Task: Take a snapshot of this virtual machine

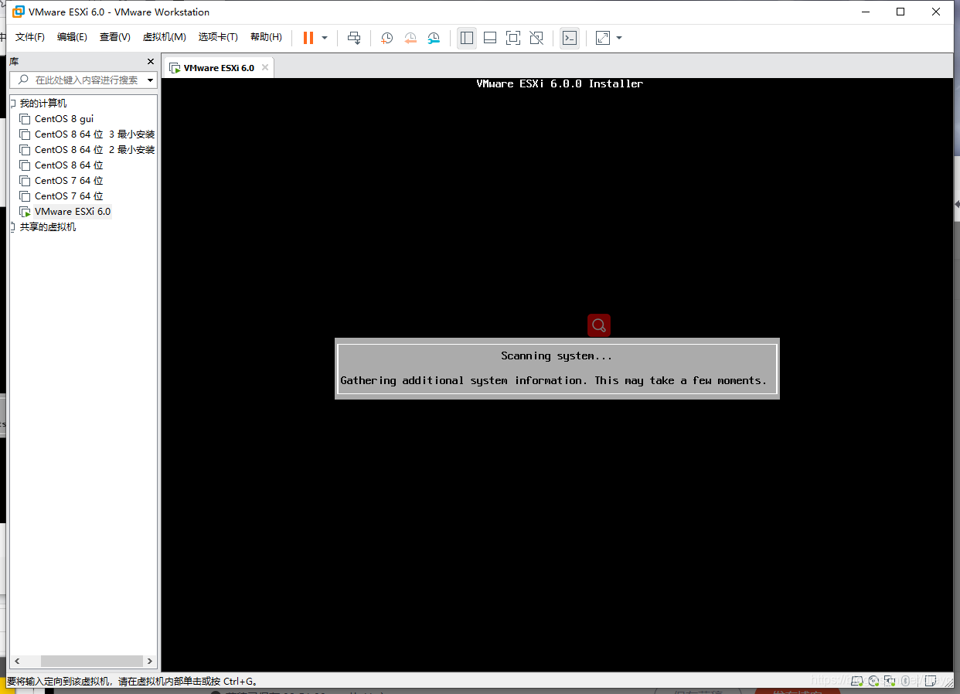Action: tap(387, 38)
